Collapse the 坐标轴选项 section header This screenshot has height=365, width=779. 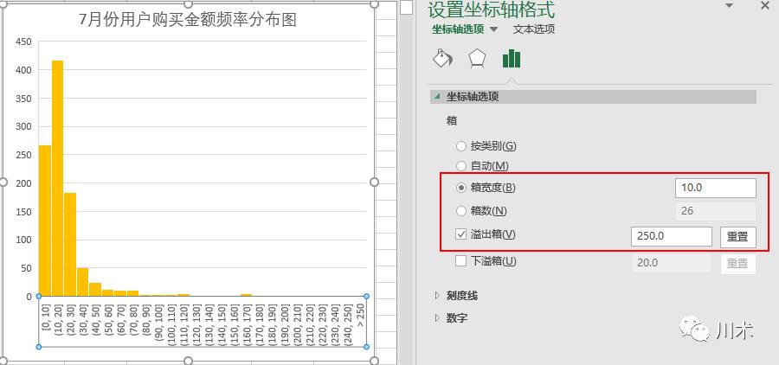437,97
